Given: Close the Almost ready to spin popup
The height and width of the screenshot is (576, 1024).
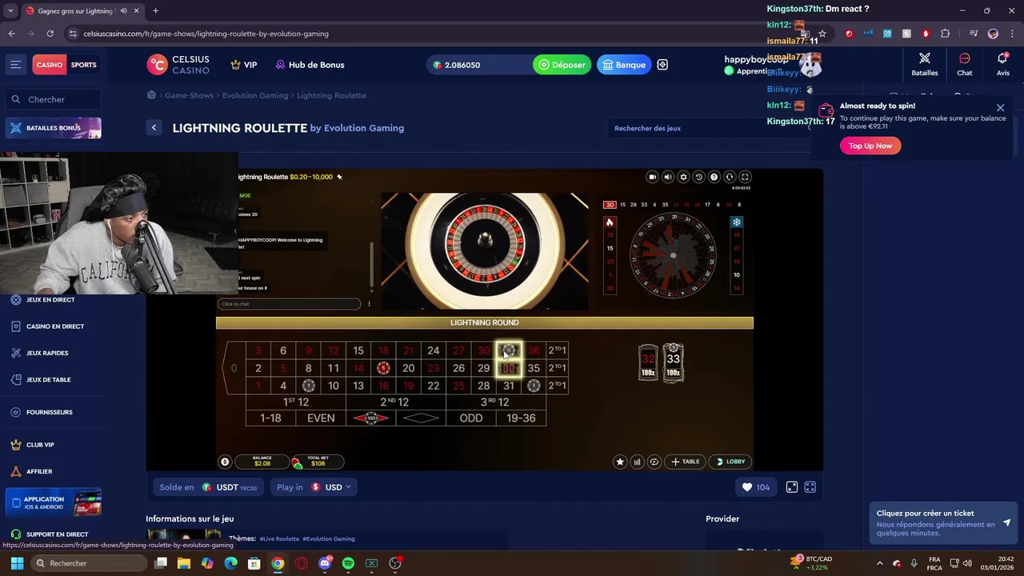Looking at the screenshot, I should tap(1000, 108).
